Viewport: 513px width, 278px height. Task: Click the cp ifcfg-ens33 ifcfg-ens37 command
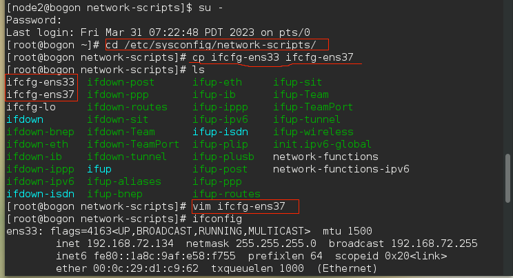tap(273, 57)
